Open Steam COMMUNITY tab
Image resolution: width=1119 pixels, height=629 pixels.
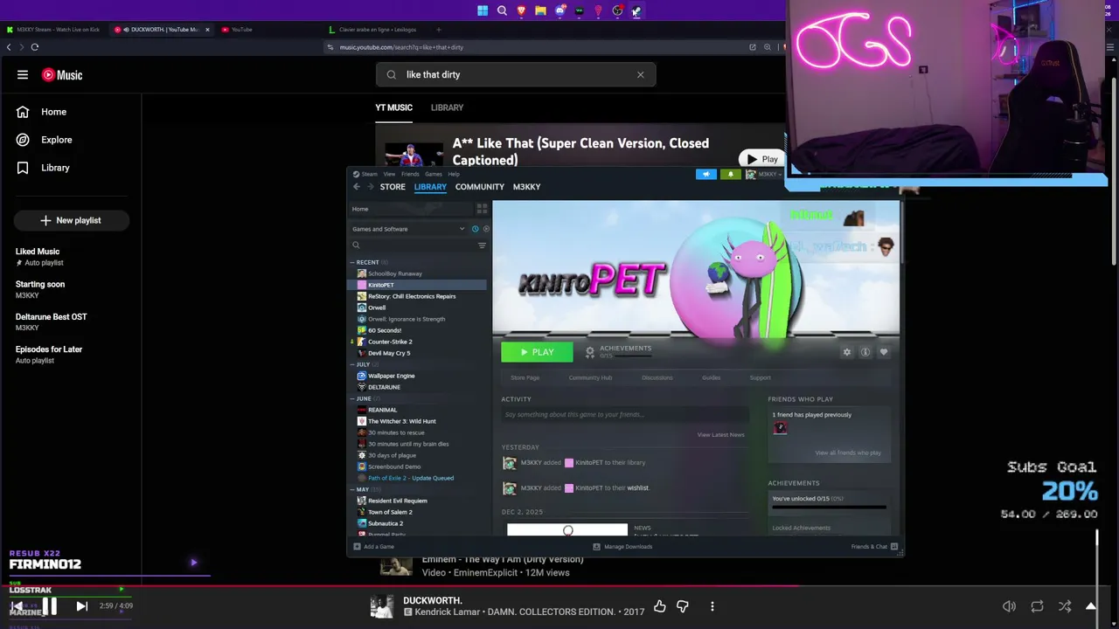[x=479, y=187]
